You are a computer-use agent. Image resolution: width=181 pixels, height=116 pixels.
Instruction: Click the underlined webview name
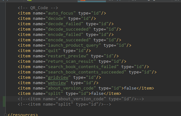coord(57,83)
